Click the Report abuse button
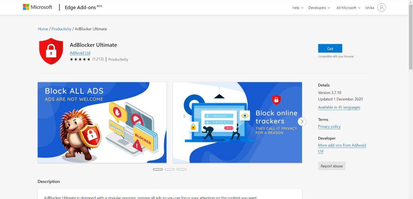Image resolution: width=413 pixels, height=199 pixels. pyautogui.click(x=332, y=166)
